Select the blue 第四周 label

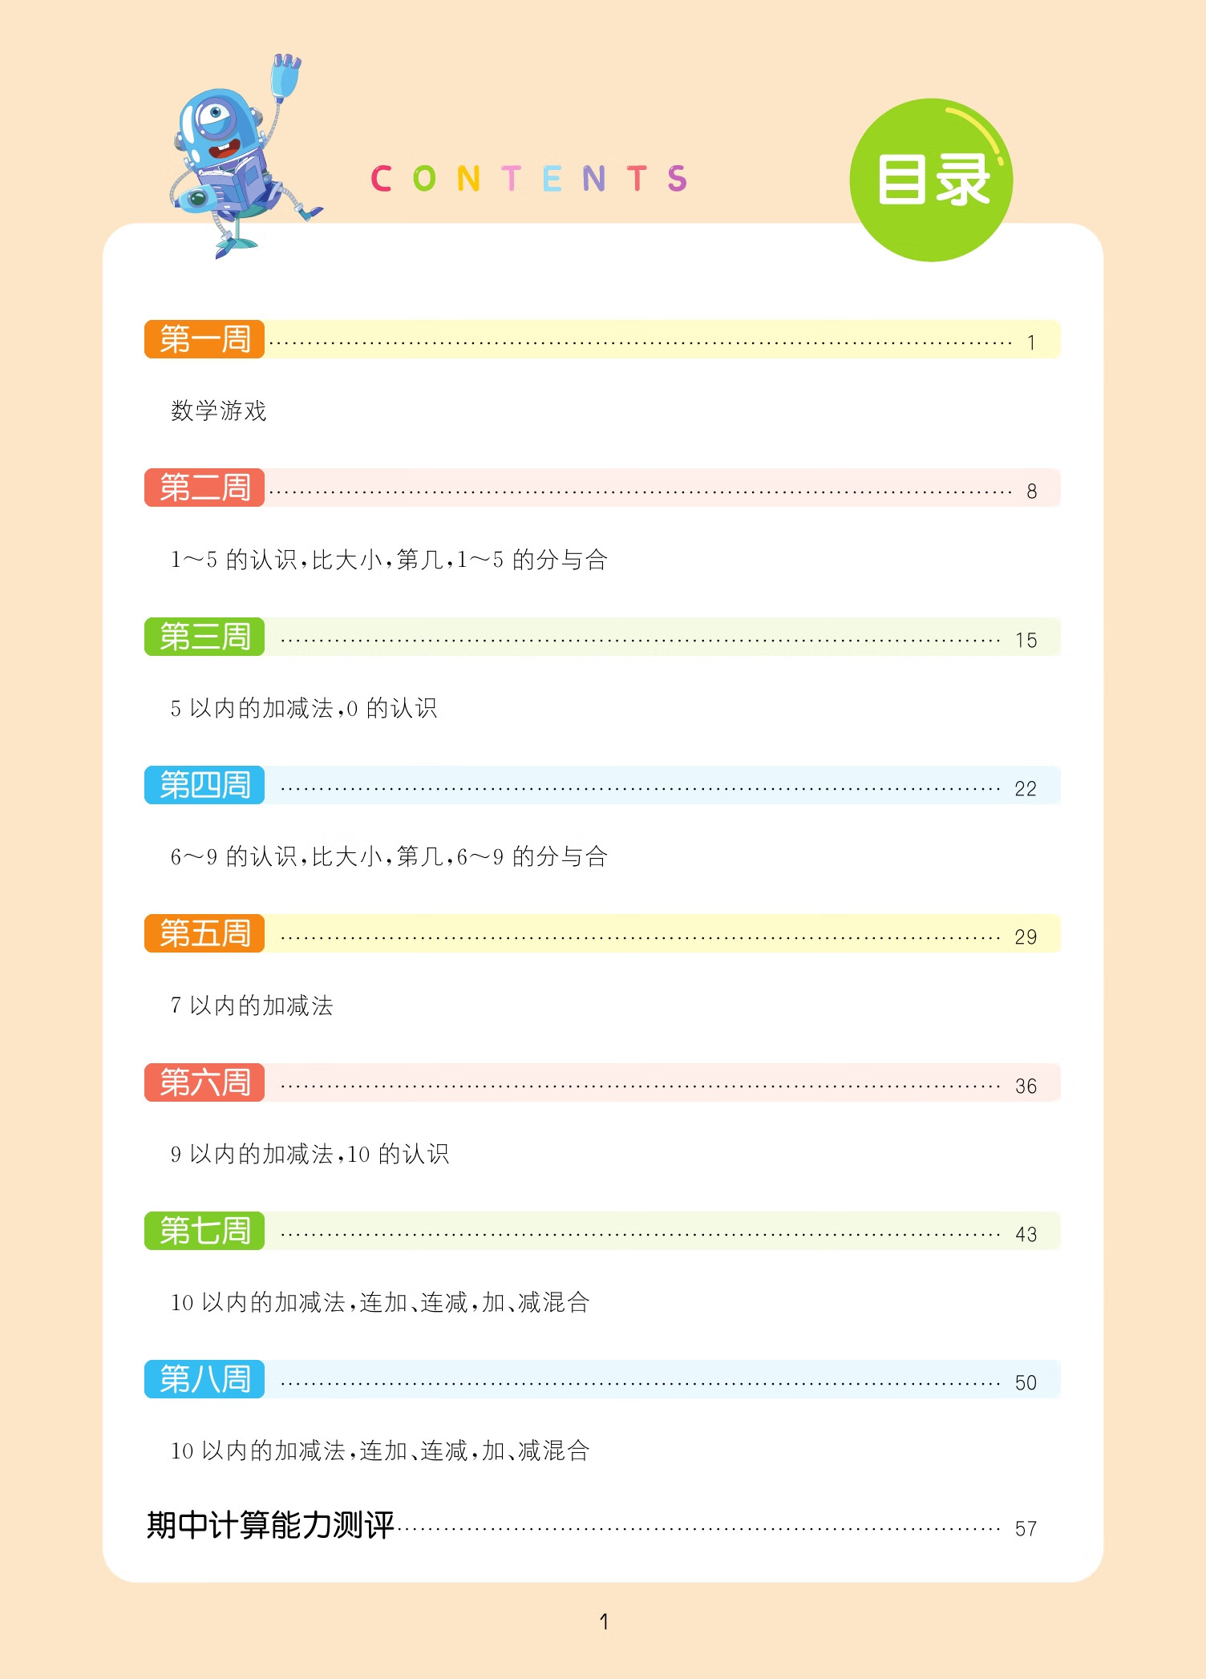[204, 785]
